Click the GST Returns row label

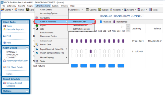coord(39,66)
